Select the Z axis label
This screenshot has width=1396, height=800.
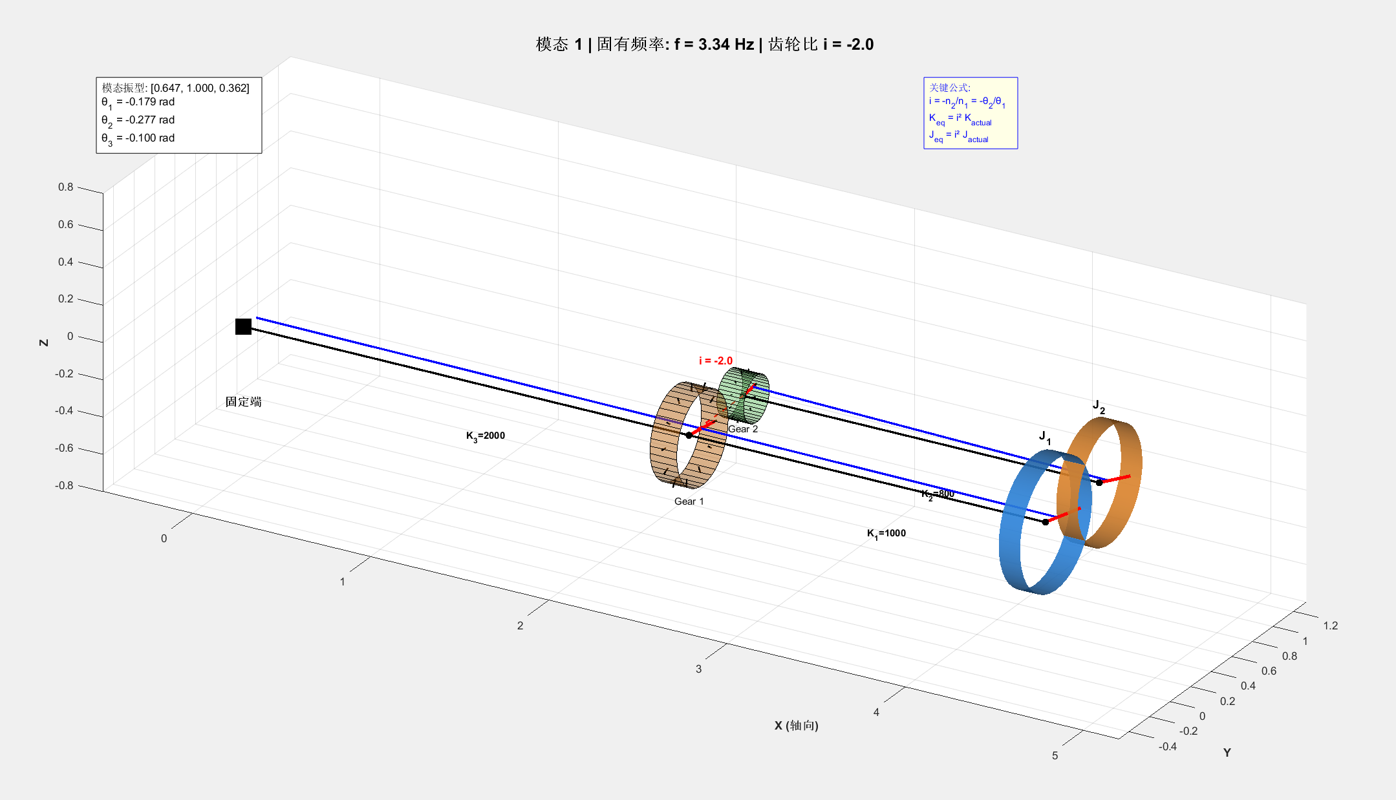click(44, 342)
